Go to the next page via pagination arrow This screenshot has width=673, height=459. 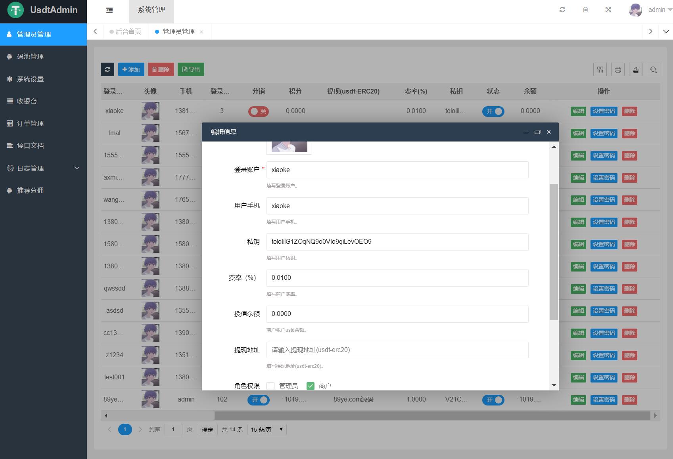pos(140,429)
